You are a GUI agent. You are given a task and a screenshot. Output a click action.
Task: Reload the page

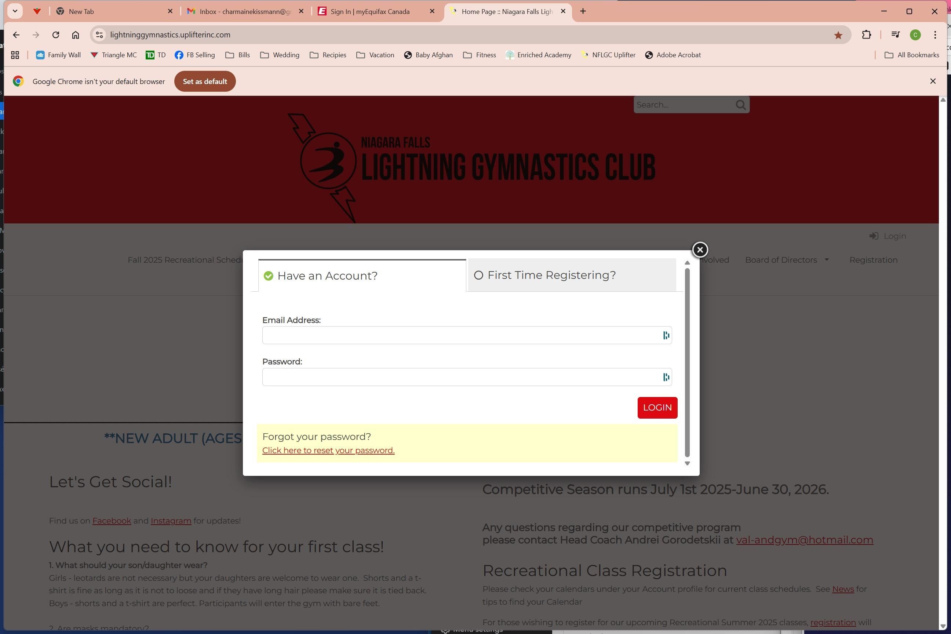point(56,35)
